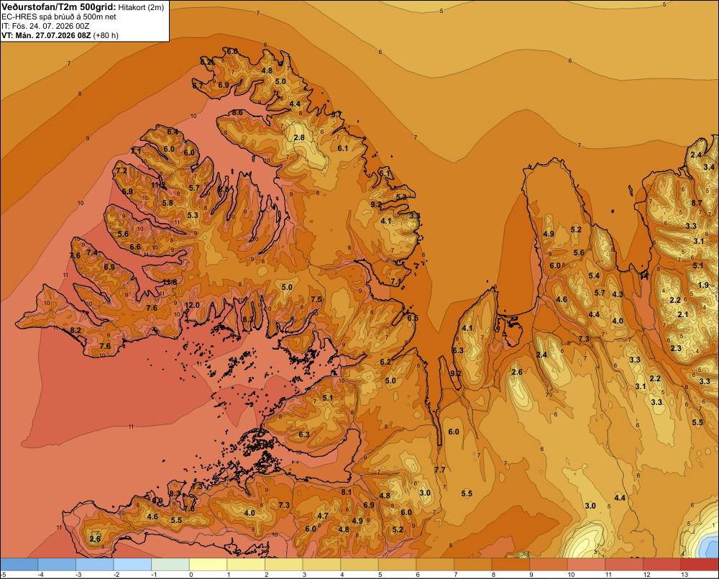Click the orange 8 to 9 legend swatch
This screenshot has width=719, height=579.
[510, 565]
